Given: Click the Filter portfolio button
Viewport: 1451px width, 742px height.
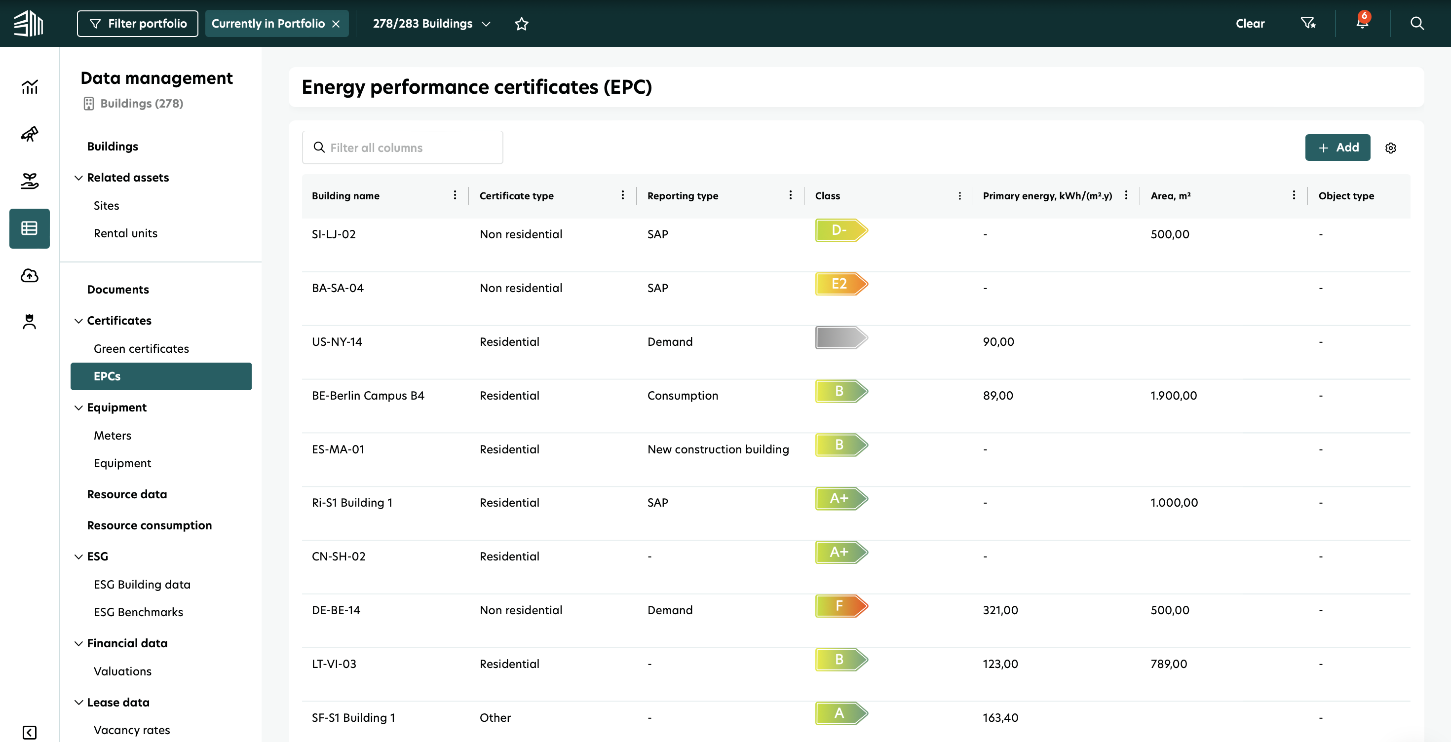Looking at the screenshot, I should (x=137, y=24).
